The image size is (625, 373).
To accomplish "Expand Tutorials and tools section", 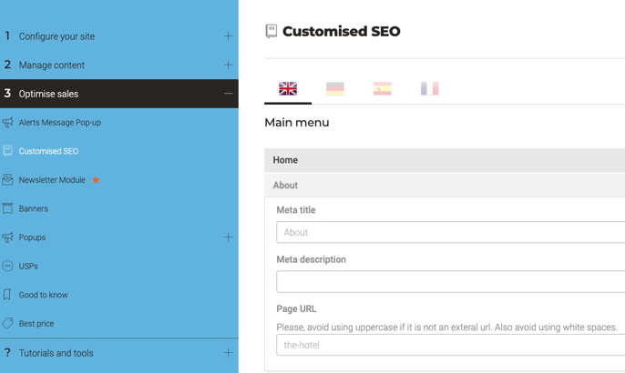I will click(228, 353).
